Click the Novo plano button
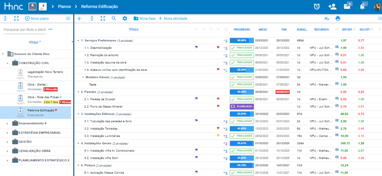 [x=37, y=18]
